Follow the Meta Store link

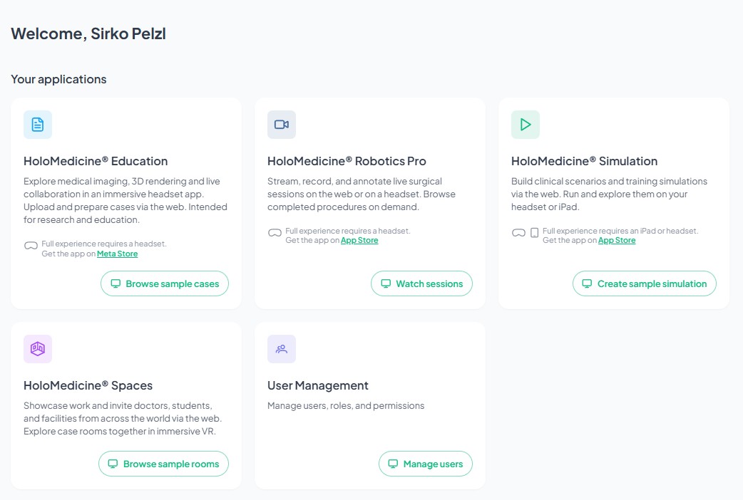(118, 254)
